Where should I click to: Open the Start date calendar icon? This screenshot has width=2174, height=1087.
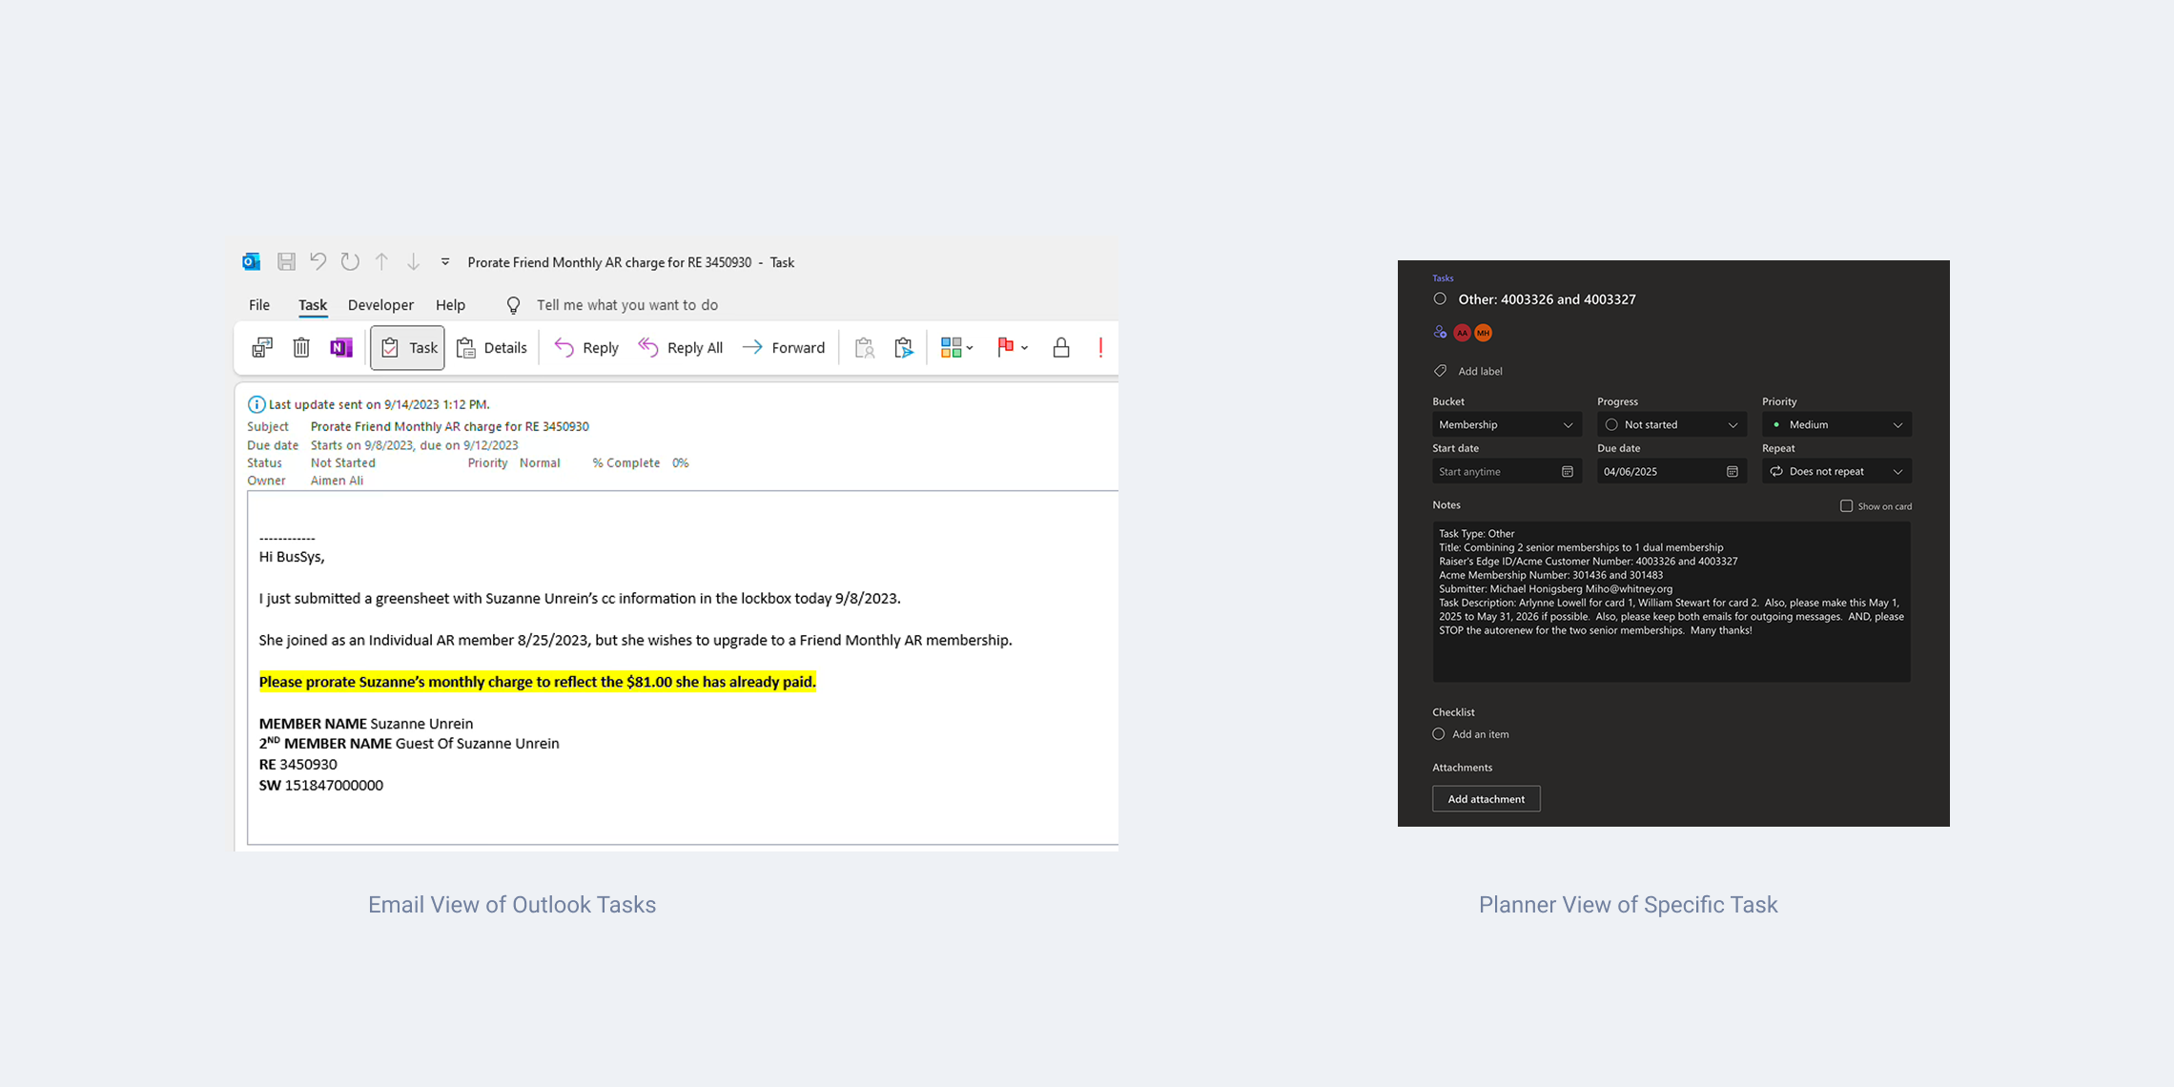1568,471
